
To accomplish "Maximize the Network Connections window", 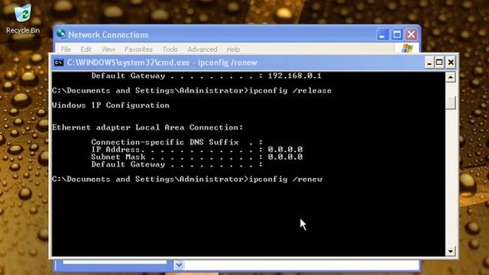I will [x=397, y=34].
